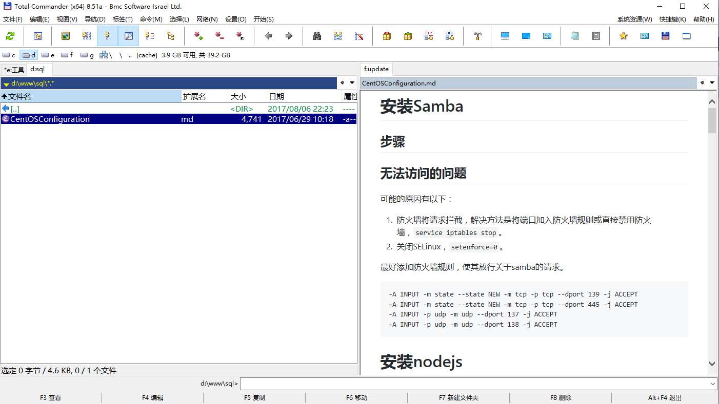Viewport: 719px width, 404px height.
Task: Open right panel directory history dropdown arrow
Action: click(712, 83)
